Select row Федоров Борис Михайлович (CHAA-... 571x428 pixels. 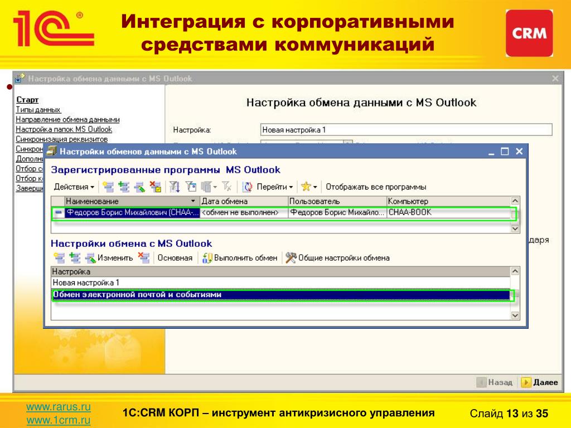(132, 212)
